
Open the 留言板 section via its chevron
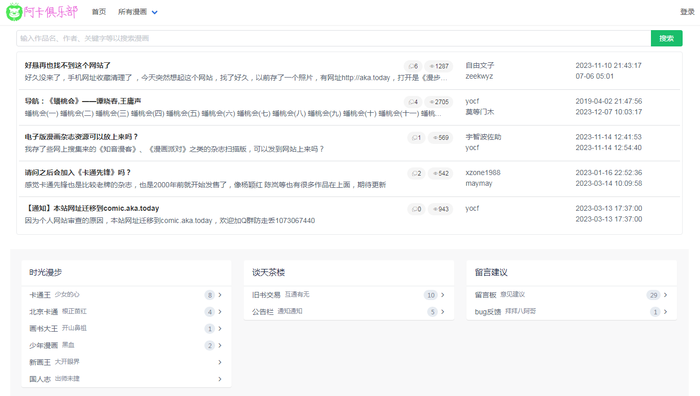[666, 295]
